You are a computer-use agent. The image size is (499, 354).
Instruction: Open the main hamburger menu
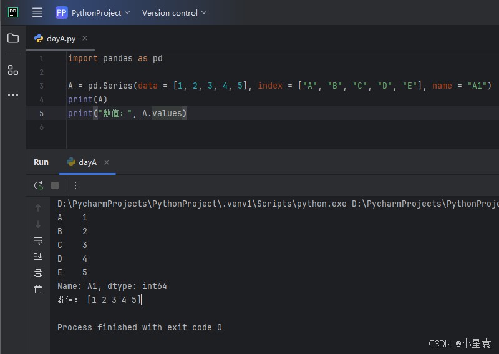(x=37, y=12)
